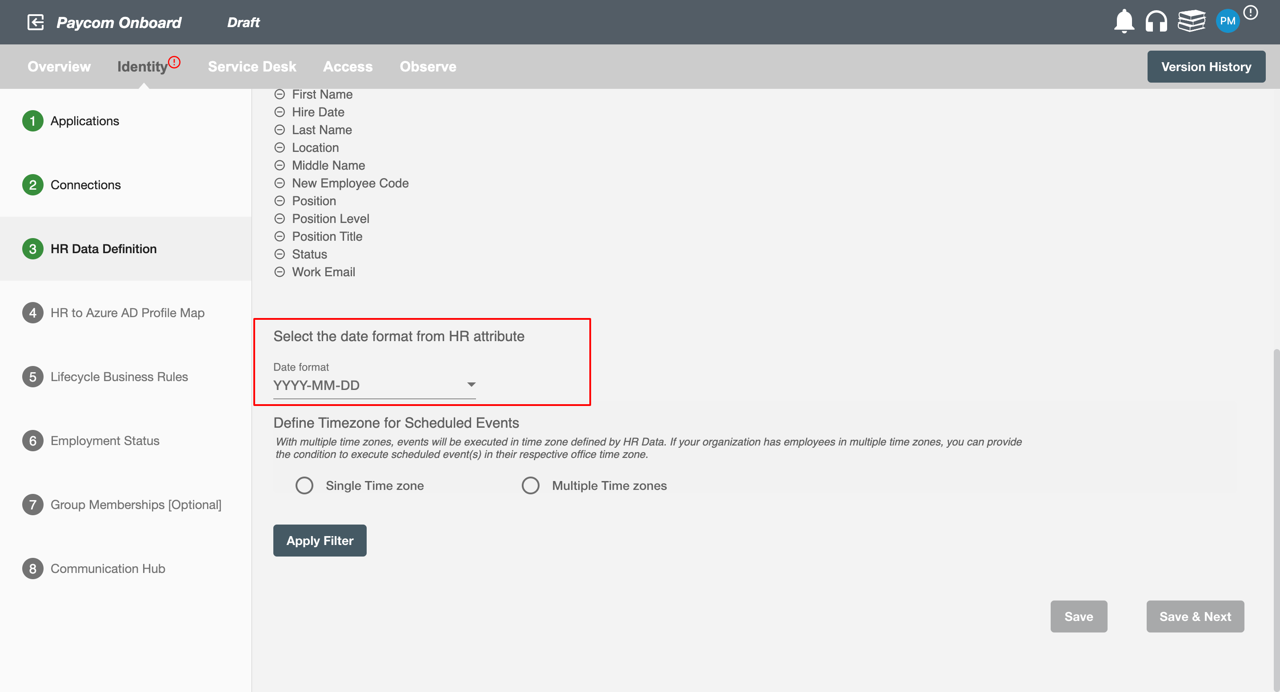Click the alert icon beside the avatar

pyautogui.click(x=1251, y=12)
